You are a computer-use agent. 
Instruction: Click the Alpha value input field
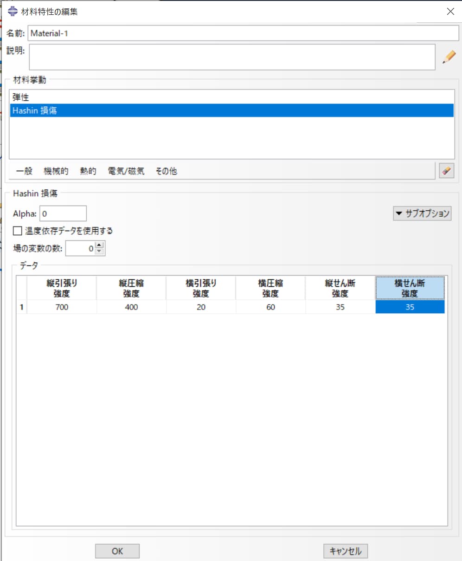tap(63, 213)
